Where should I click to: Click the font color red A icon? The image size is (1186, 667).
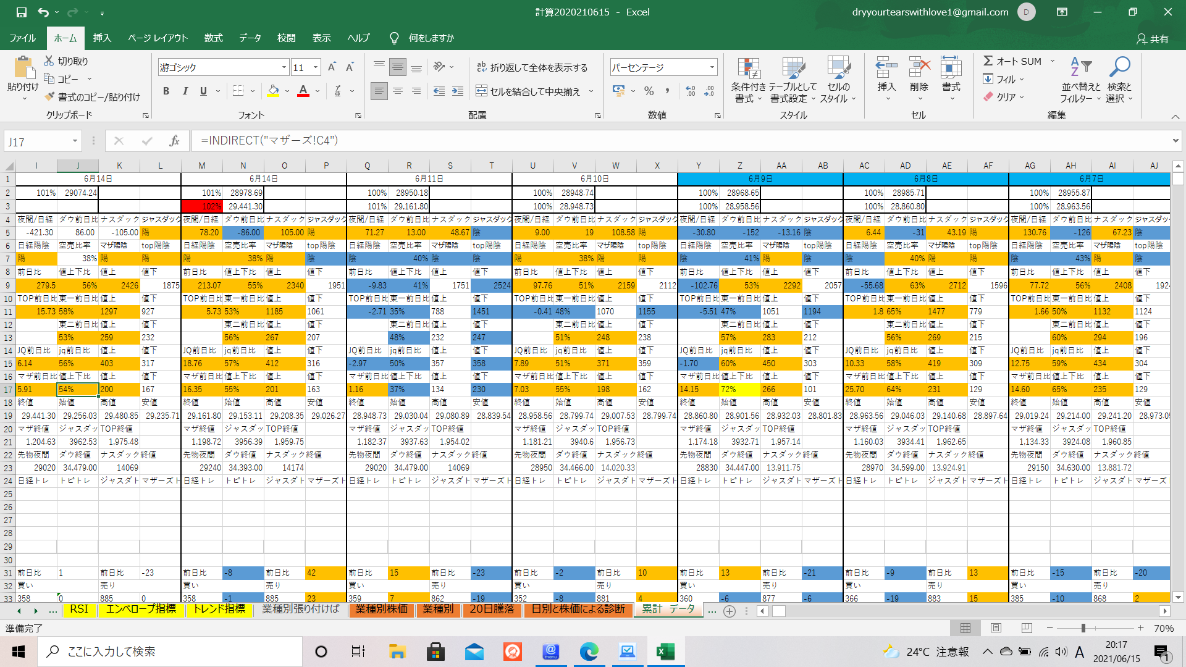click(303, 91)
